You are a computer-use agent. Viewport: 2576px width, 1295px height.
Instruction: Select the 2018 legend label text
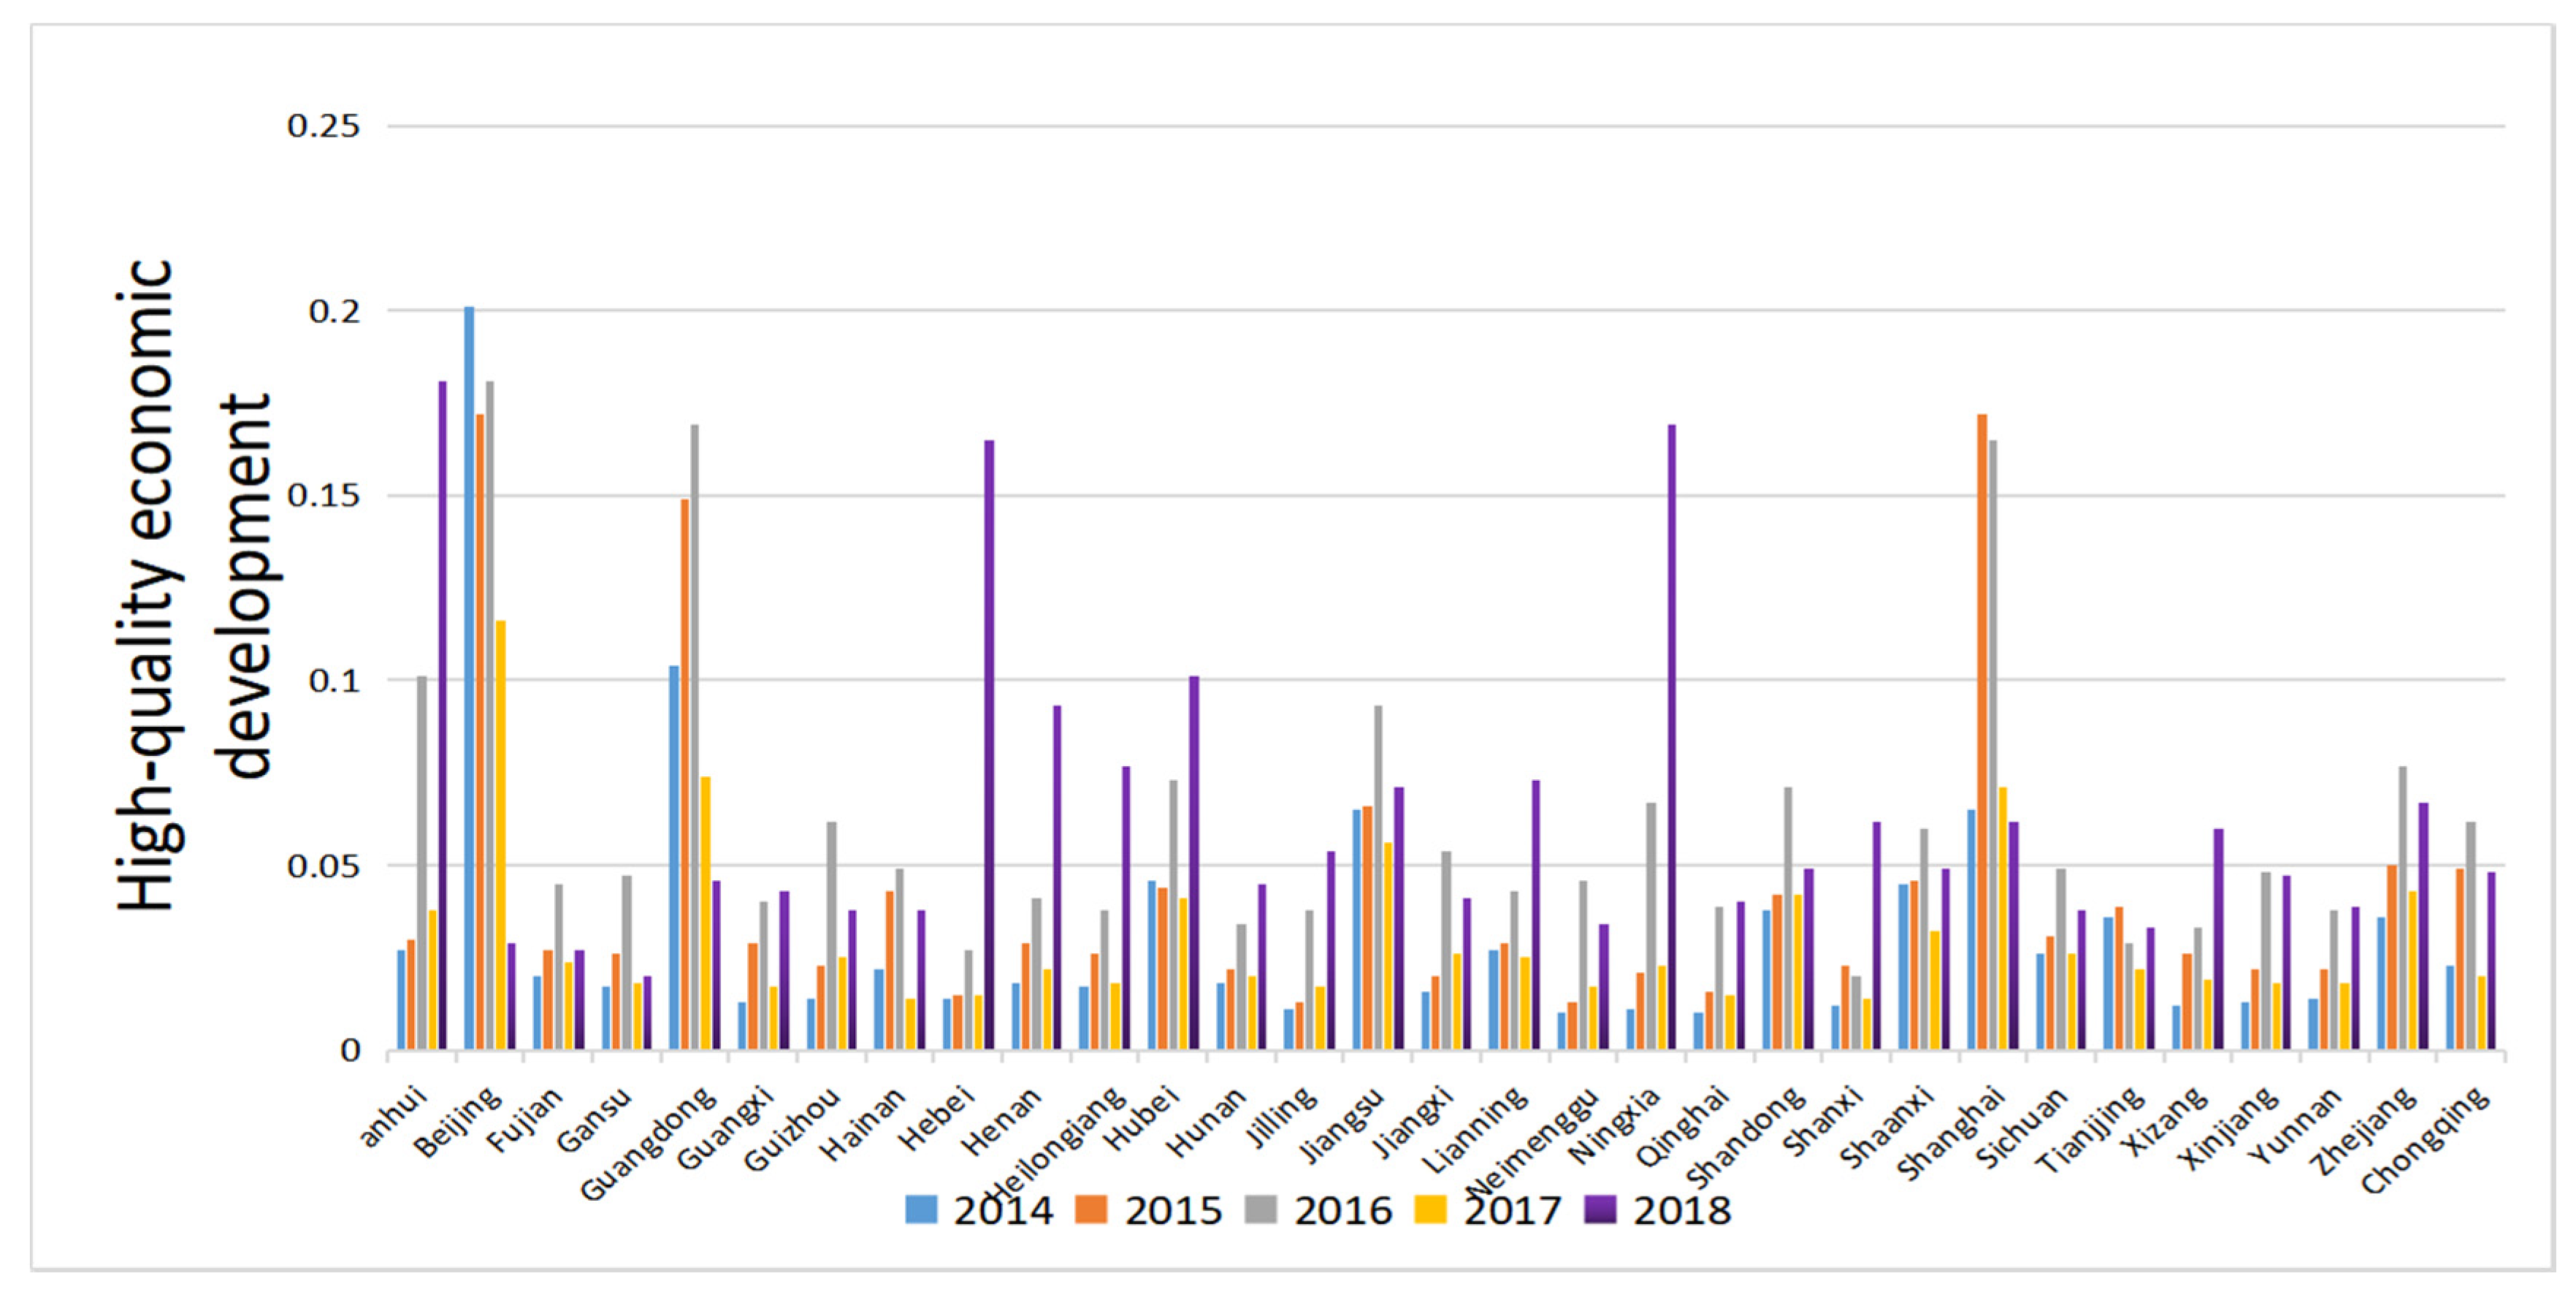click(1682, 1210)
